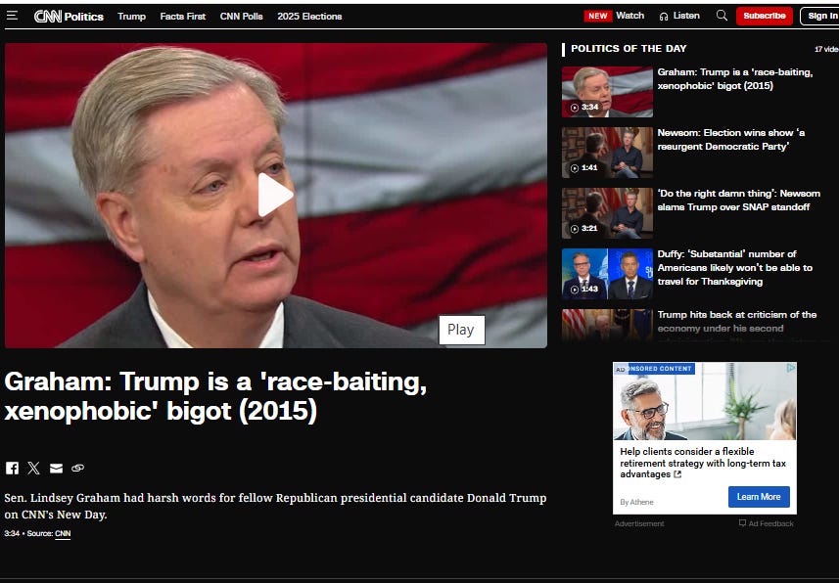Click the CNN source link

(63, 533)
